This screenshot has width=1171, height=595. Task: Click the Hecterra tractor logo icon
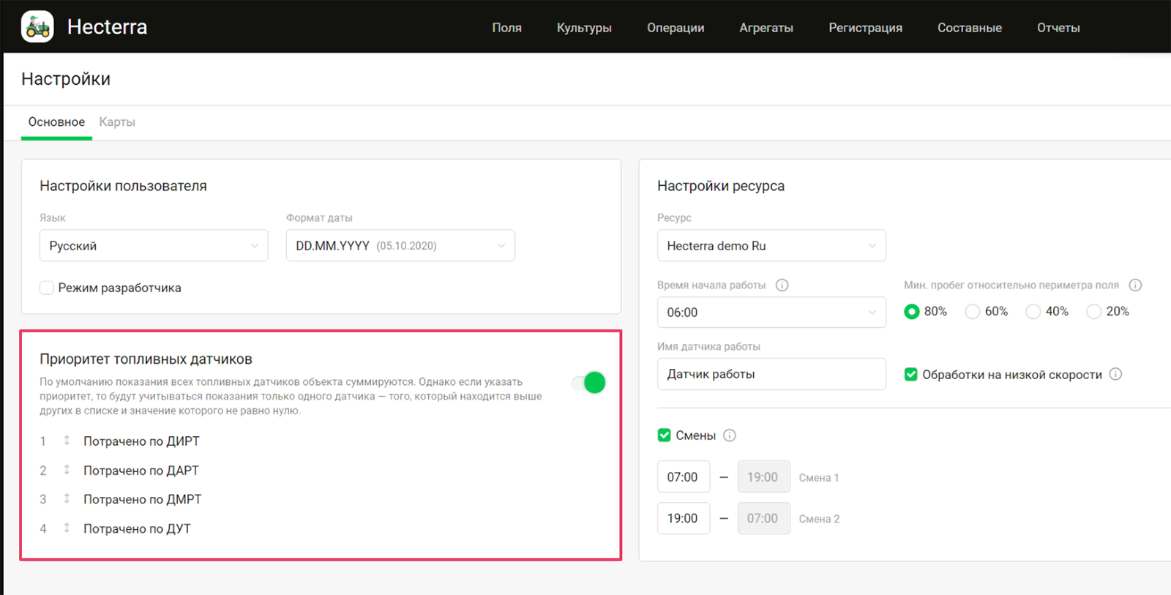[x=37, y=27]
